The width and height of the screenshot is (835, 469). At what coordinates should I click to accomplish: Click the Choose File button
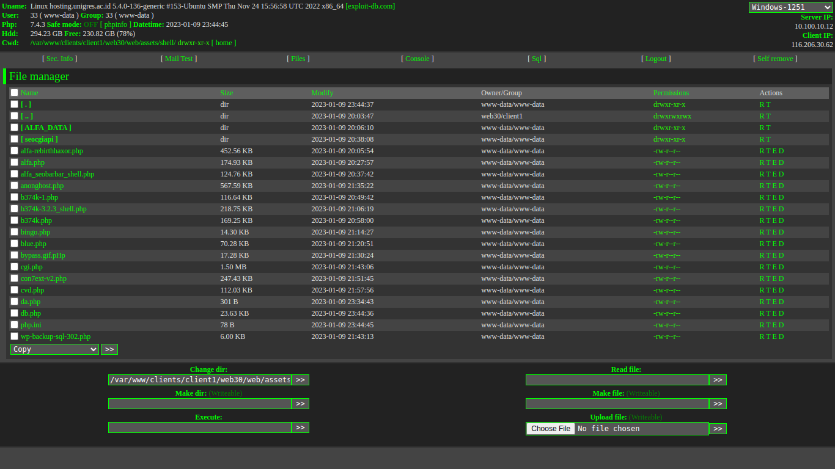tap(551, 429)
